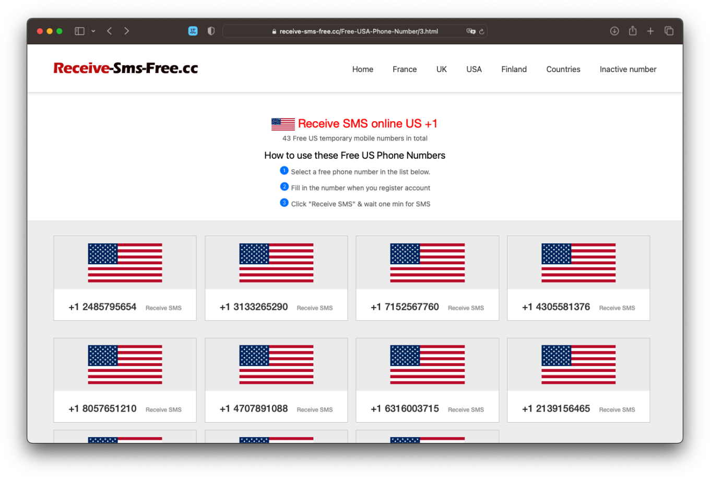Click flag image above +1 4707891088
Screen dimensions: 710x479
point(276,365)
